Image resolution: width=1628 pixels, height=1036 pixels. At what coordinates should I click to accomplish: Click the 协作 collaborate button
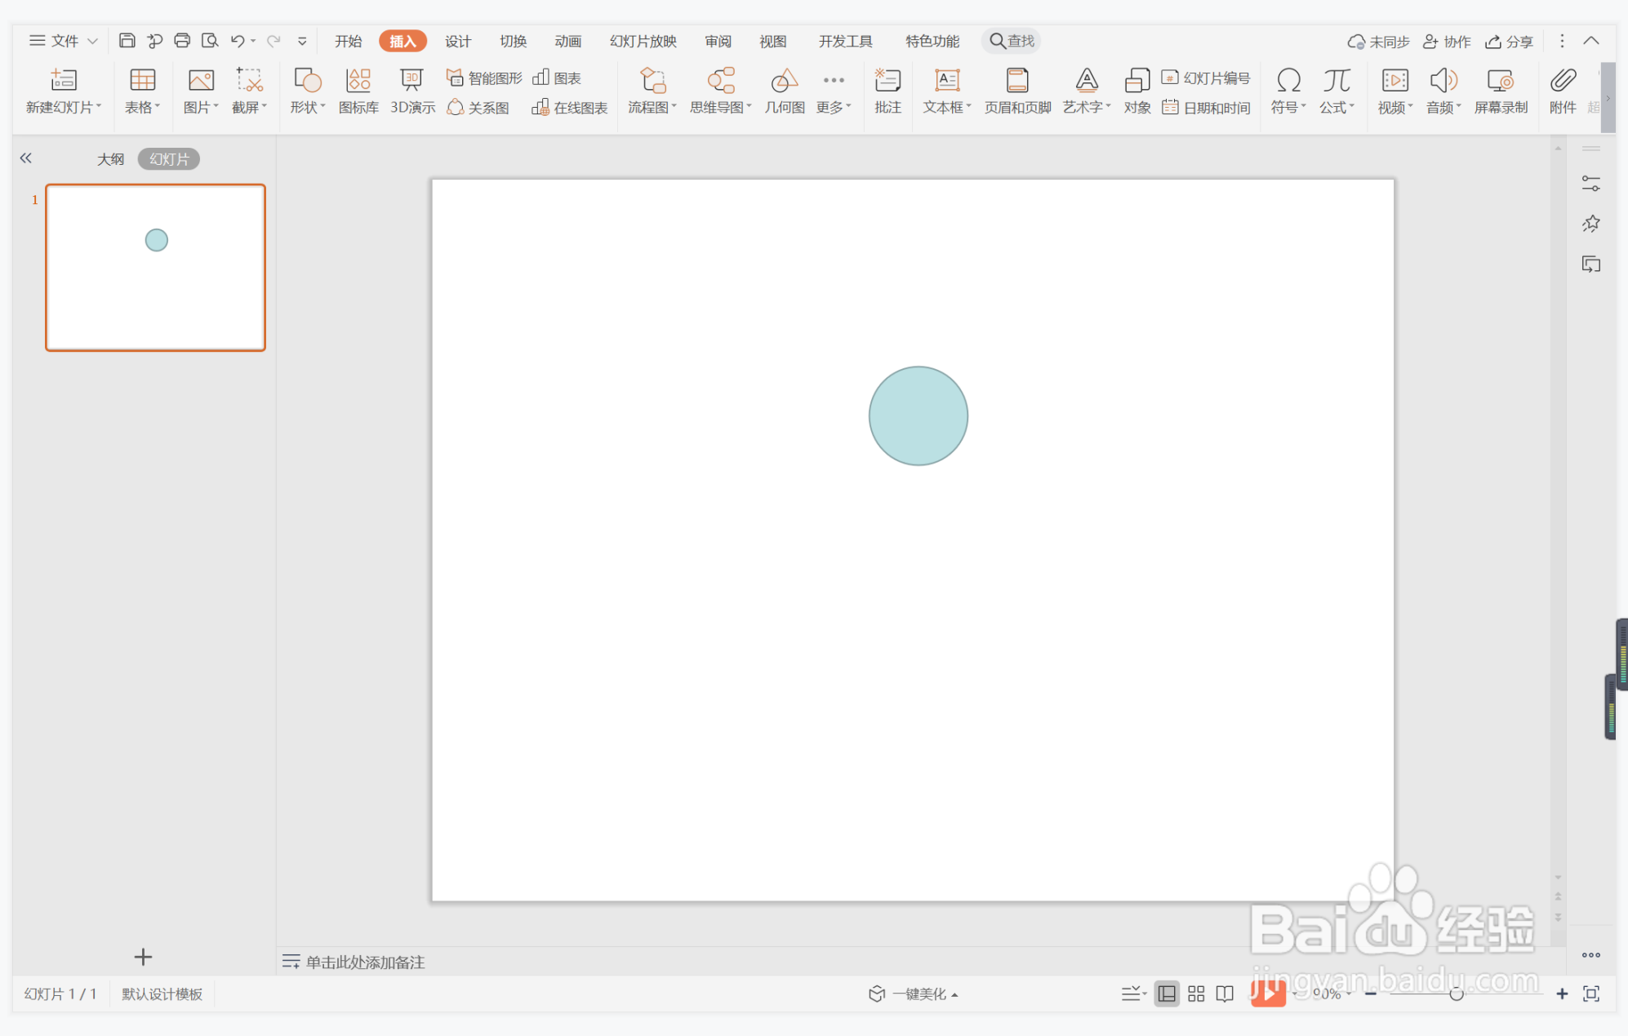point(1447,41)
